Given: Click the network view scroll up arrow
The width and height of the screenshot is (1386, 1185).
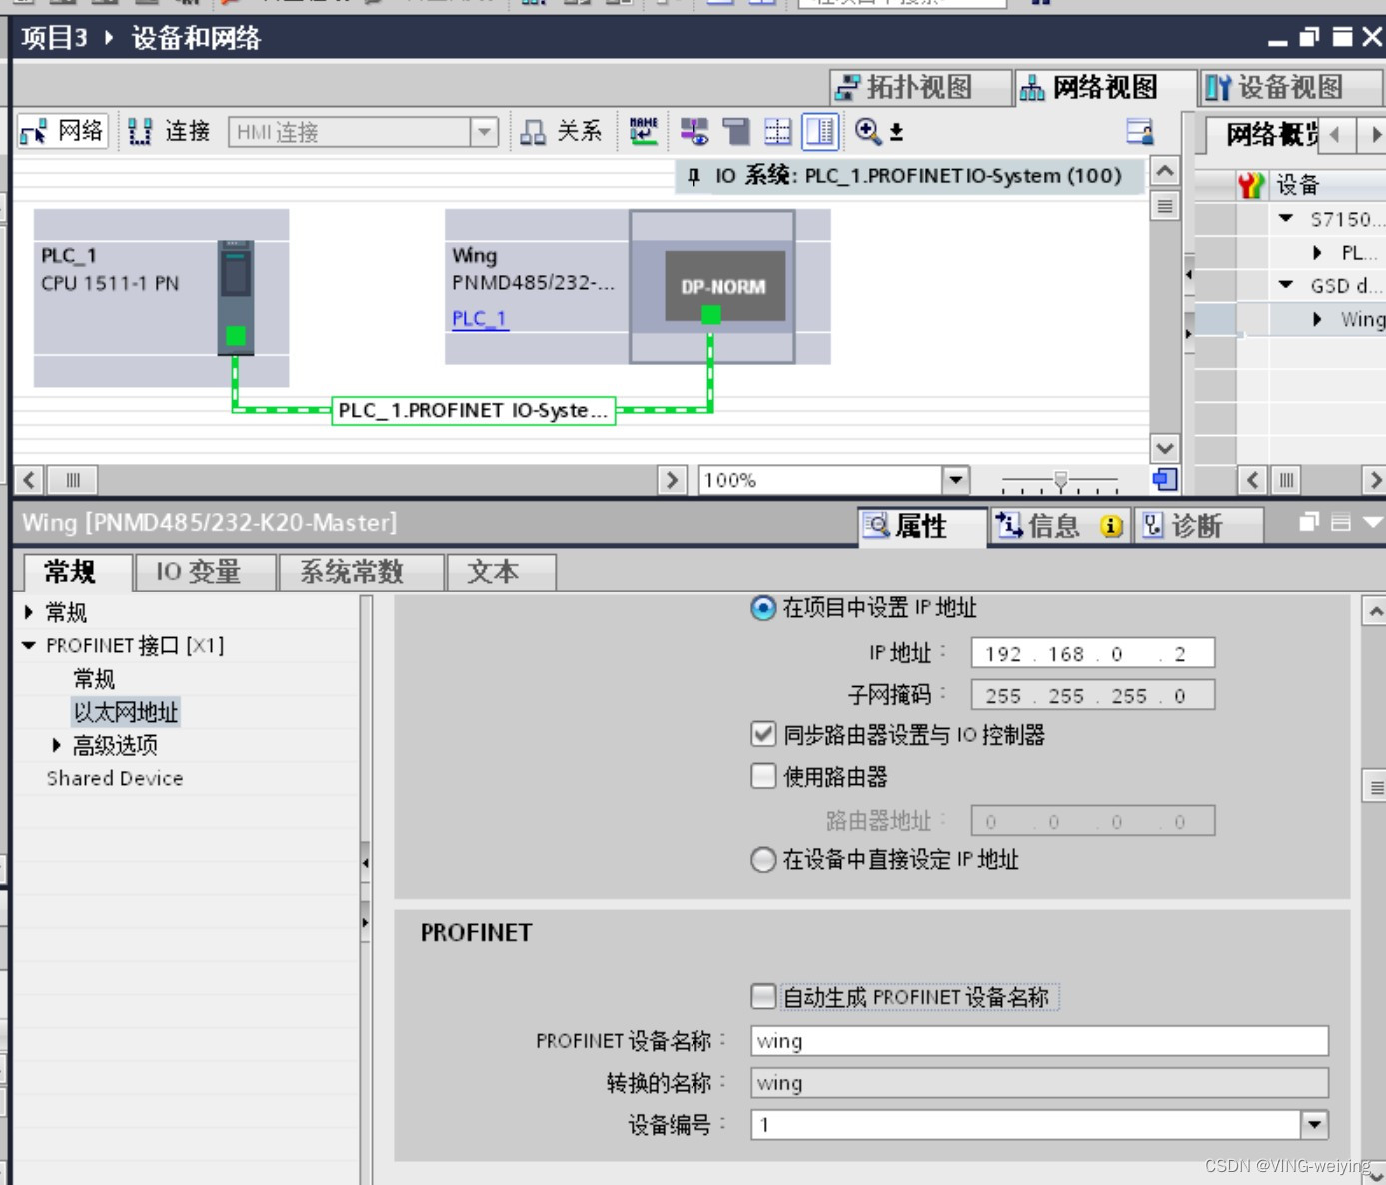Looking at the screenshot, I should point(1165,171).
